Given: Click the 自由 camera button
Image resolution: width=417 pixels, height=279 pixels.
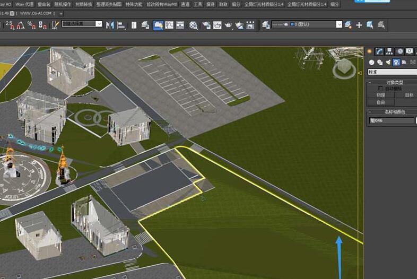Looking at the screenshot, I should [380, 102].
